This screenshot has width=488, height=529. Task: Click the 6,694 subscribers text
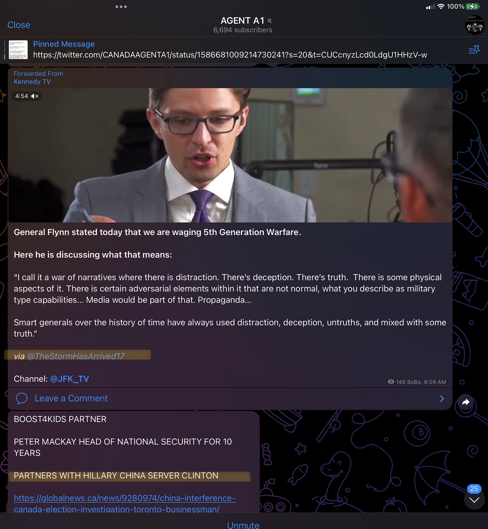tap(243, 30)
